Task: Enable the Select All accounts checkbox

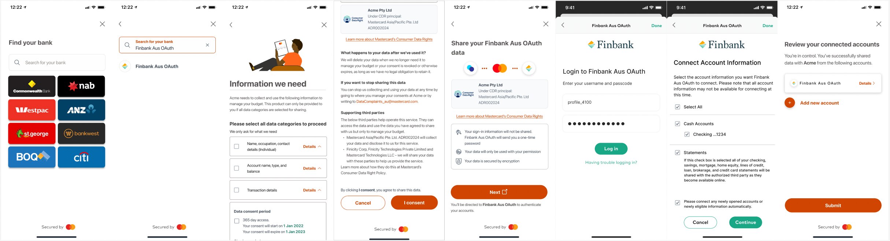Action: (x=677, y=107)
